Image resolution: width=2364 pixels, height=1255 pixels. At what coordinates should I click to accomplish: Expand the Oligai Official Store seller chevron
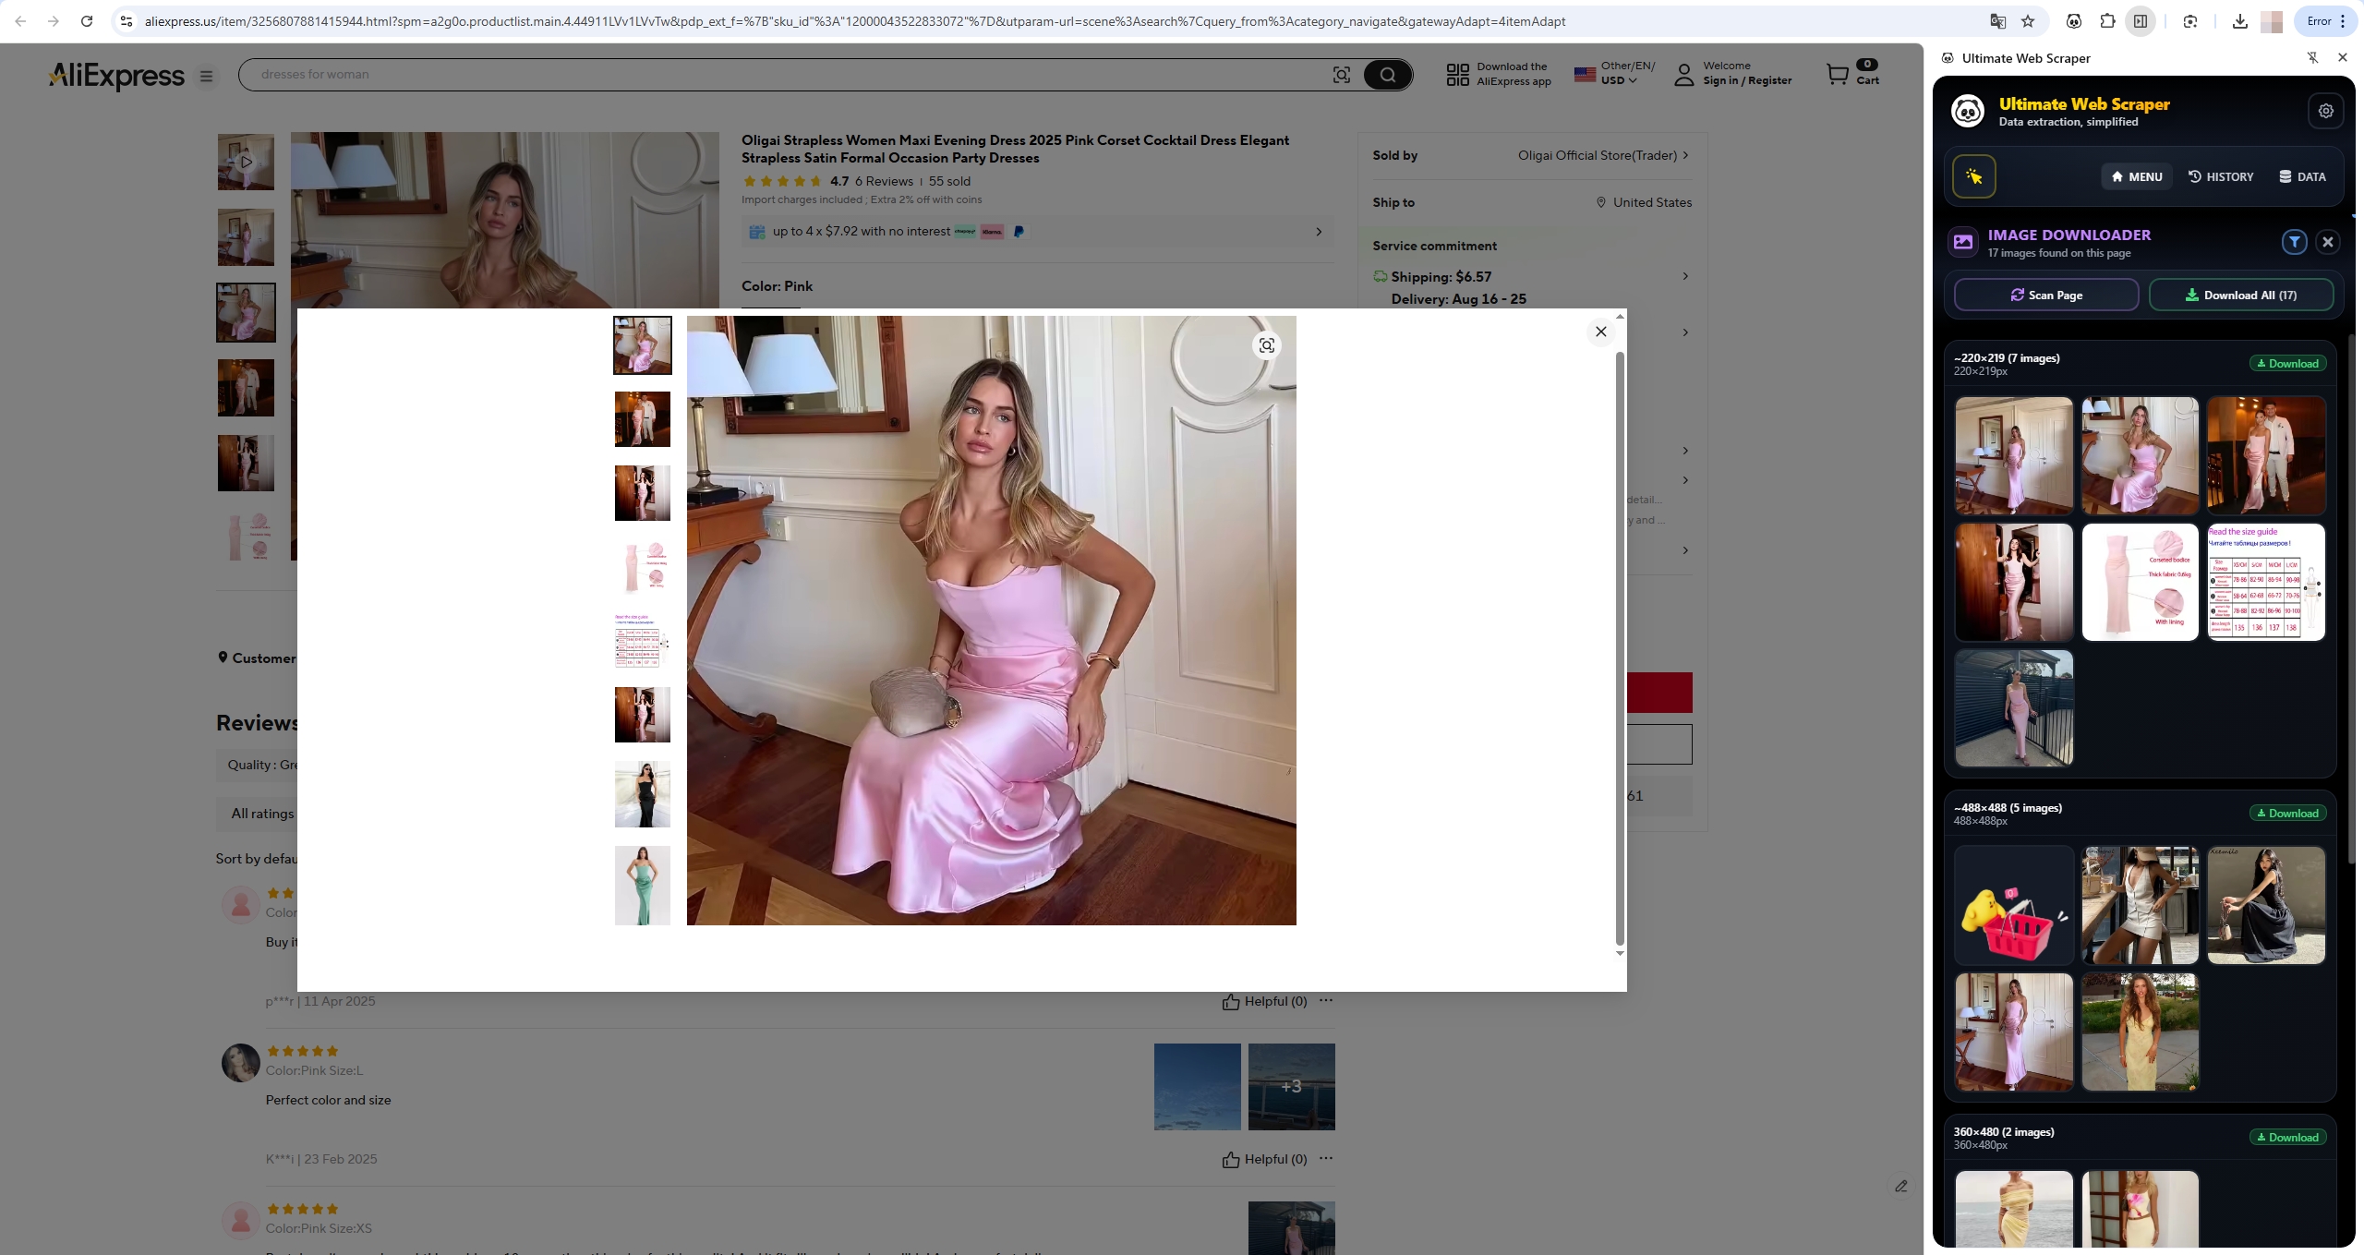pos(1685,155)
